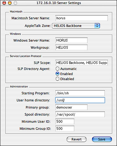Click the Workgroup field containing HELIOS

(x=71, y=48)
